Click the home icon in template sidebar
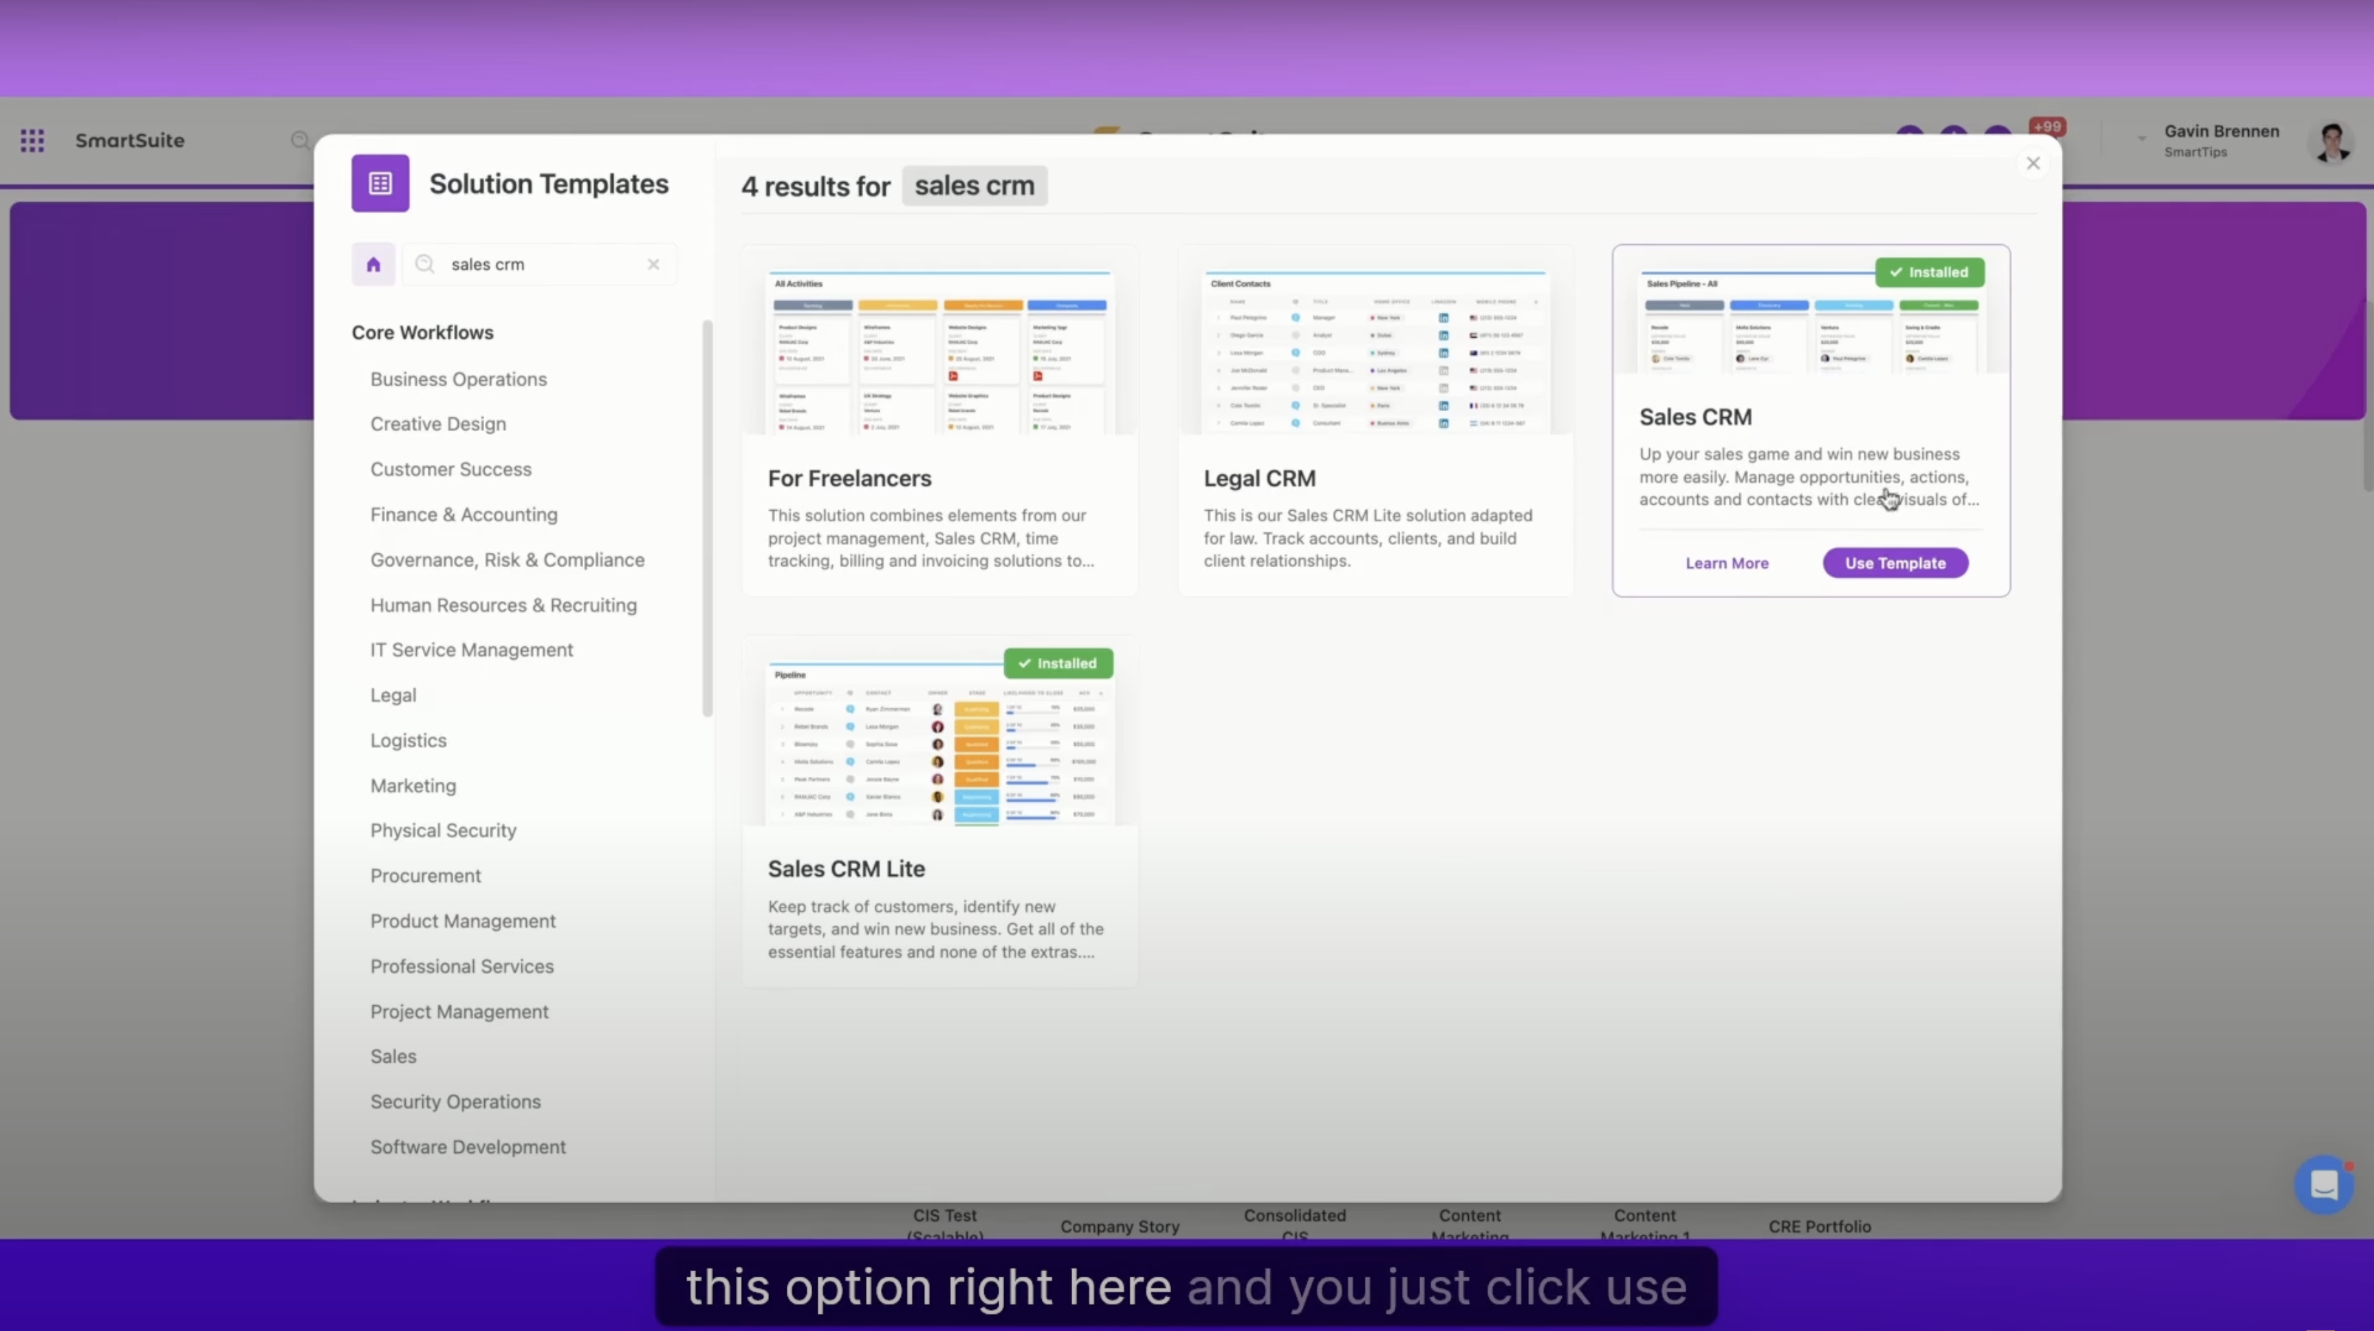 pyautogui.click(x=373, y=265)
